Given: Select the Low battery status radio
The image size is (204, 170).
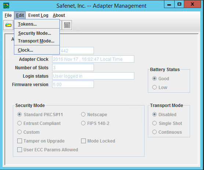Looking at the screenshot, I should pyautogui.click(x=160, y=87).
